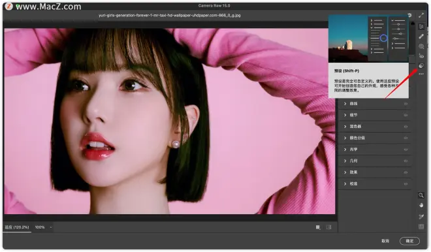Expand the 细节 section chevron
The width and height of the screenshot is (431, 252).
[x=345, y=115]
